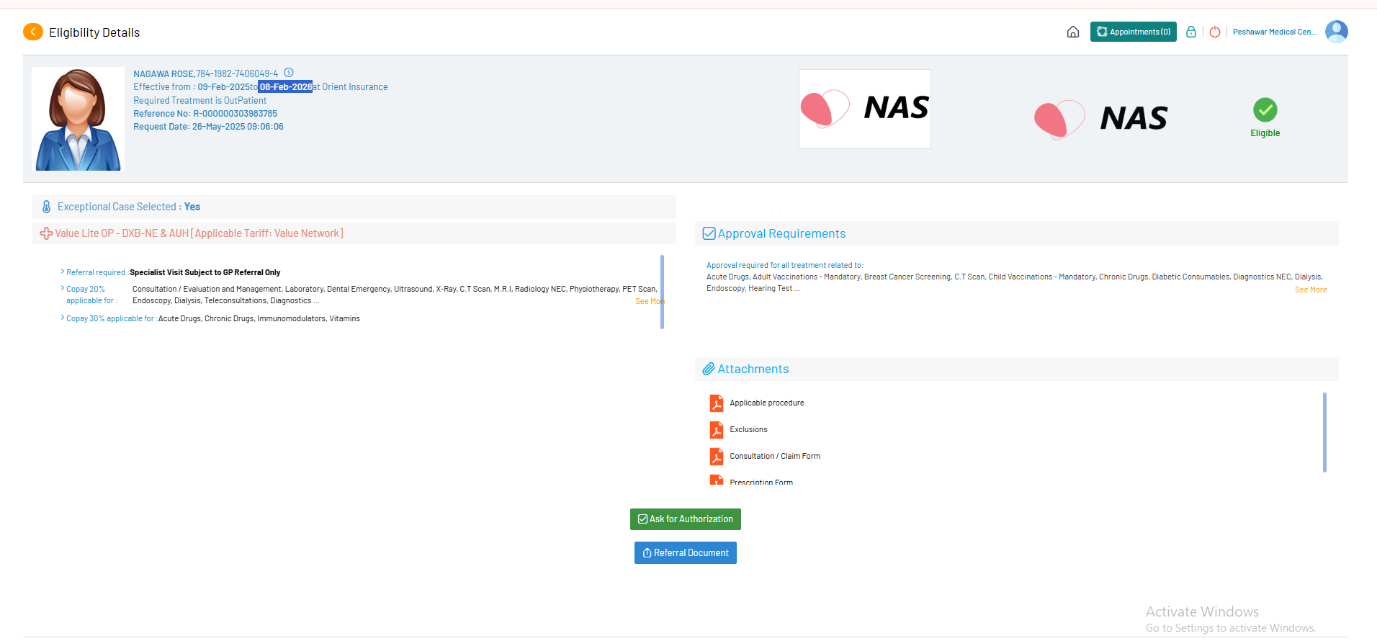Click the orange back arrow icon
1377x641 pixels.
pos(33,32)
